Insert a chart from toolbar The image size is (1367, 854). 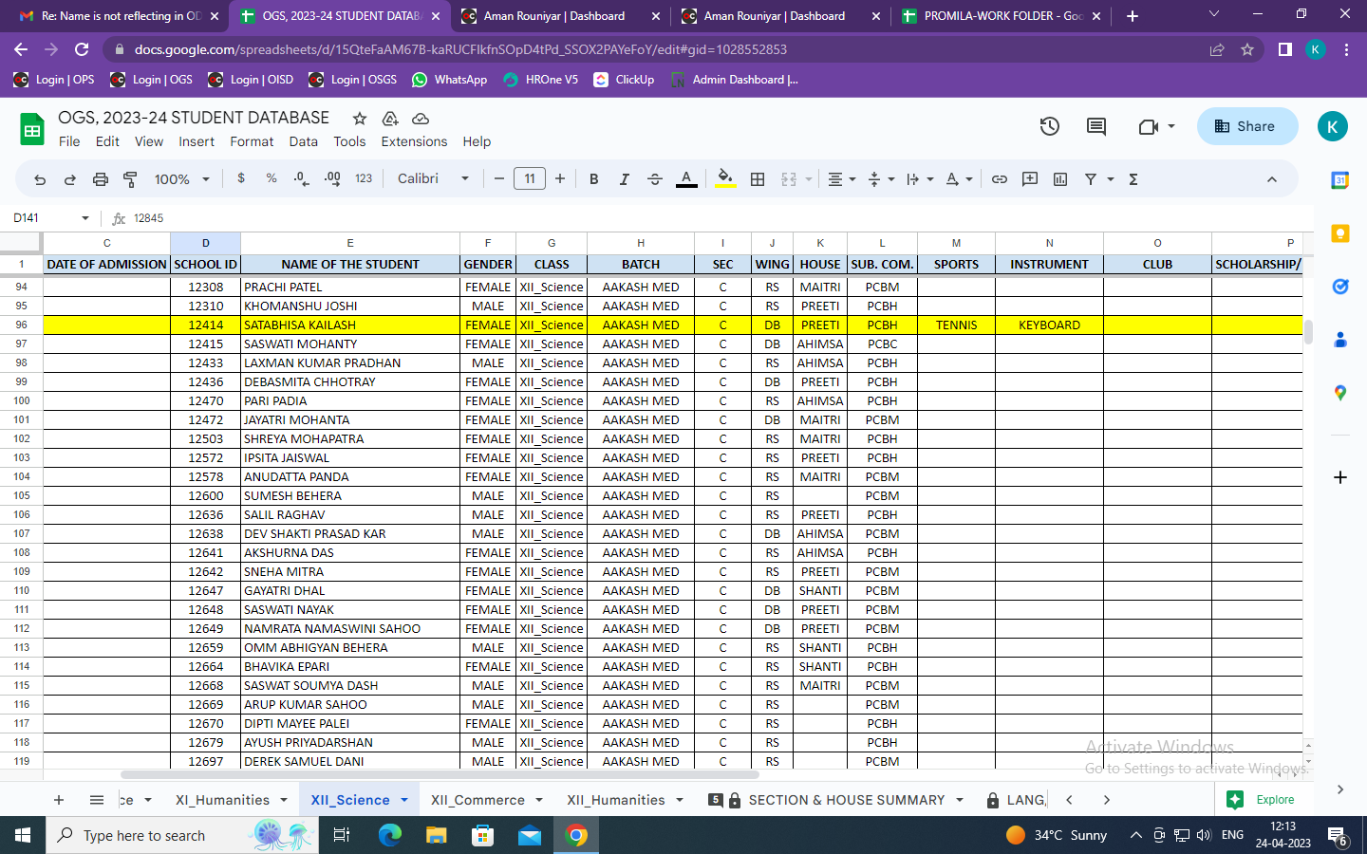[x=1060, y=179]
